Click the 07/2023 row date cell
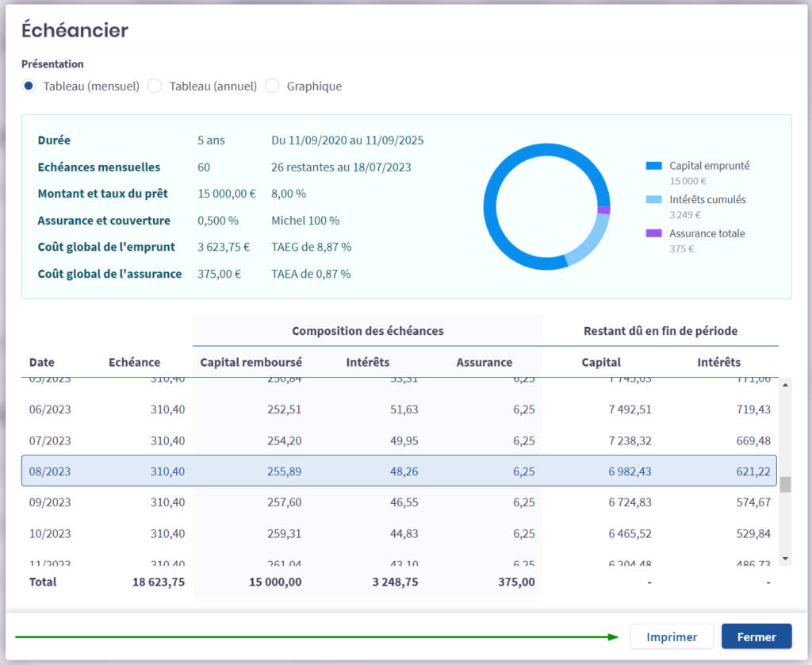 [x=50, y=440]
